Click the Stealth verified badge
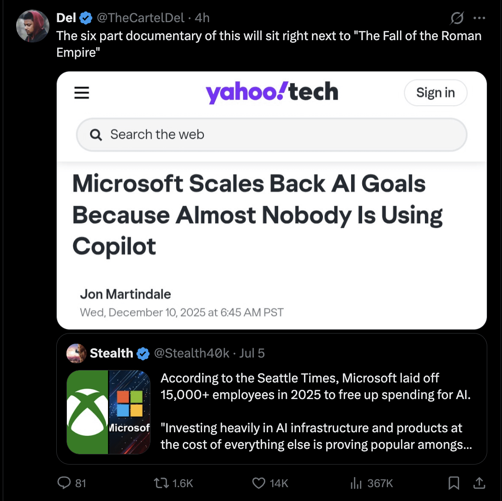502x501 pixels. (x=143, y=354)
